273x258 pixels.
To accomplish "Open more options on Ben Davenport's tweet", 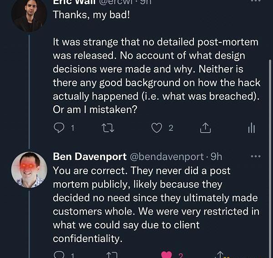I will pos(256,156).
